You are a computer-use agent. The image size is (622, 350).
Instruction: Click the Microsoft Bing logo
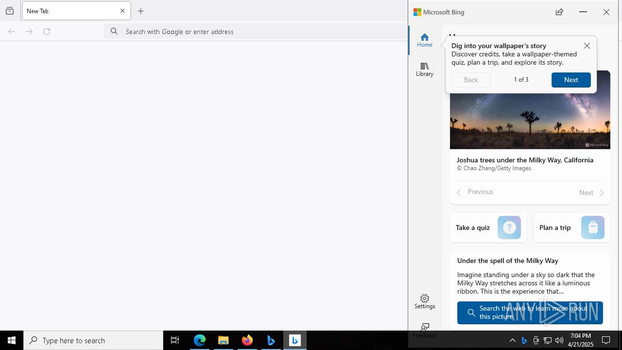(439, 12)
